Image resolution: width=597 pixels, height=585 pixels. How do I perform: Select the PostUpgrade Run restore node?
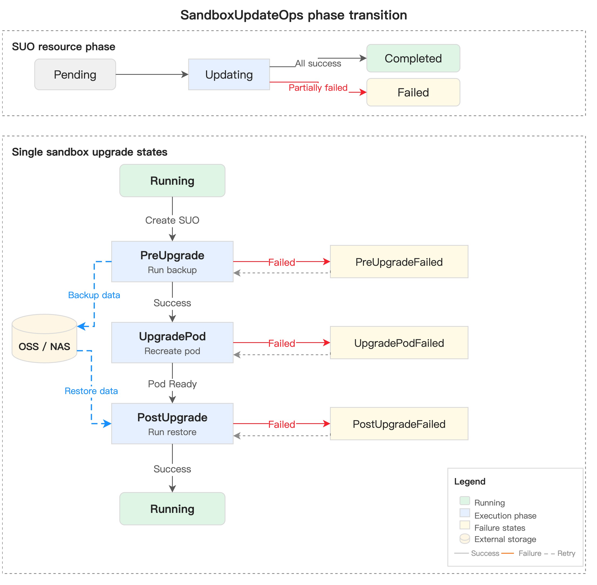pyautogui.click(x=172, y=424)
